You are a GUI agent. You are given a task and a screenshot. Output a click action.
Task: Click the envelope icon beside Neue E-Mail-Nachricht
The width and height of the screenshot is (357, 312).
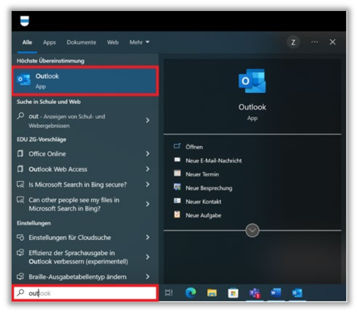pyautogui.click(x=177, y=160)
